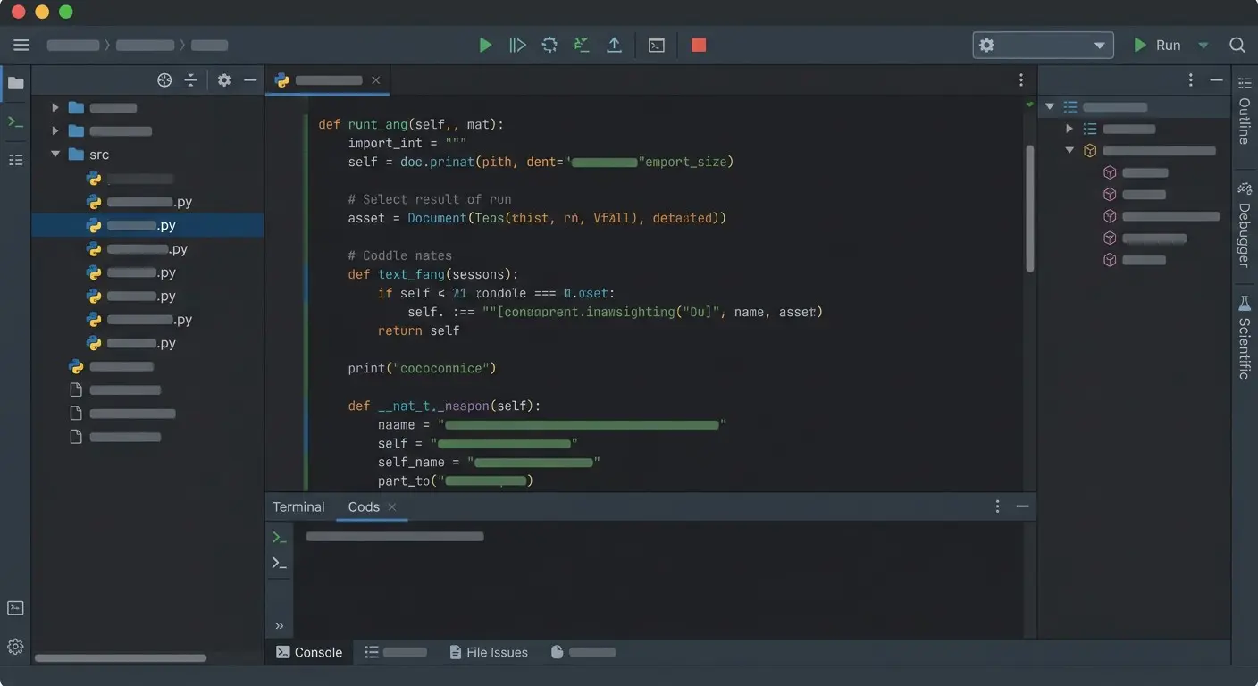Image resolution: width=1258 pixels, height=686 pixels.
Task: Open terminal panel more options
Action: pyautogui.click(x=998, y=506)
